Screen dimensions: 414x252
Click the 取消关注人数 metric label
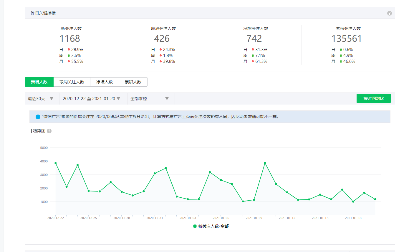(163, 28)
